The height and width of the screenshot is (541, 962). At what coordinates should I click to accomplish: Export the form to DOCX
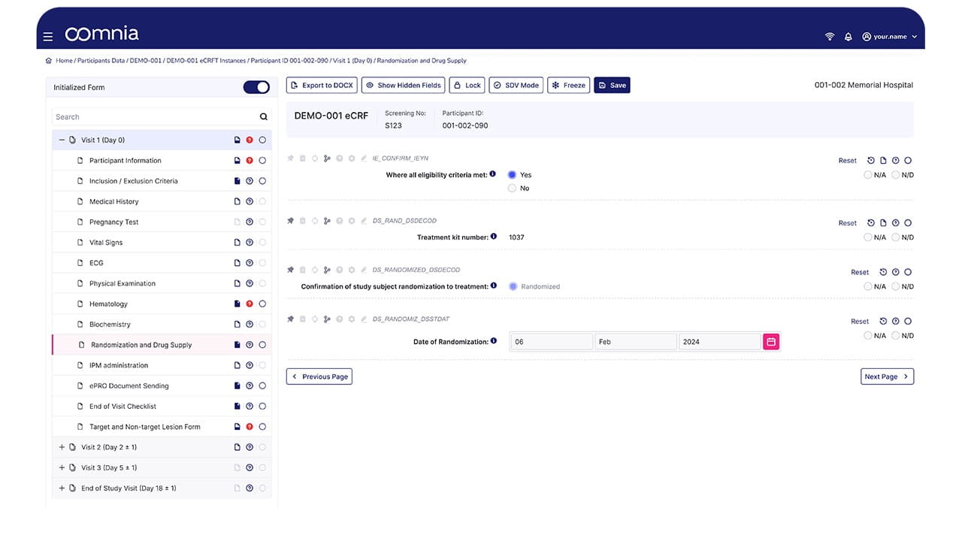tap(321, 85)
